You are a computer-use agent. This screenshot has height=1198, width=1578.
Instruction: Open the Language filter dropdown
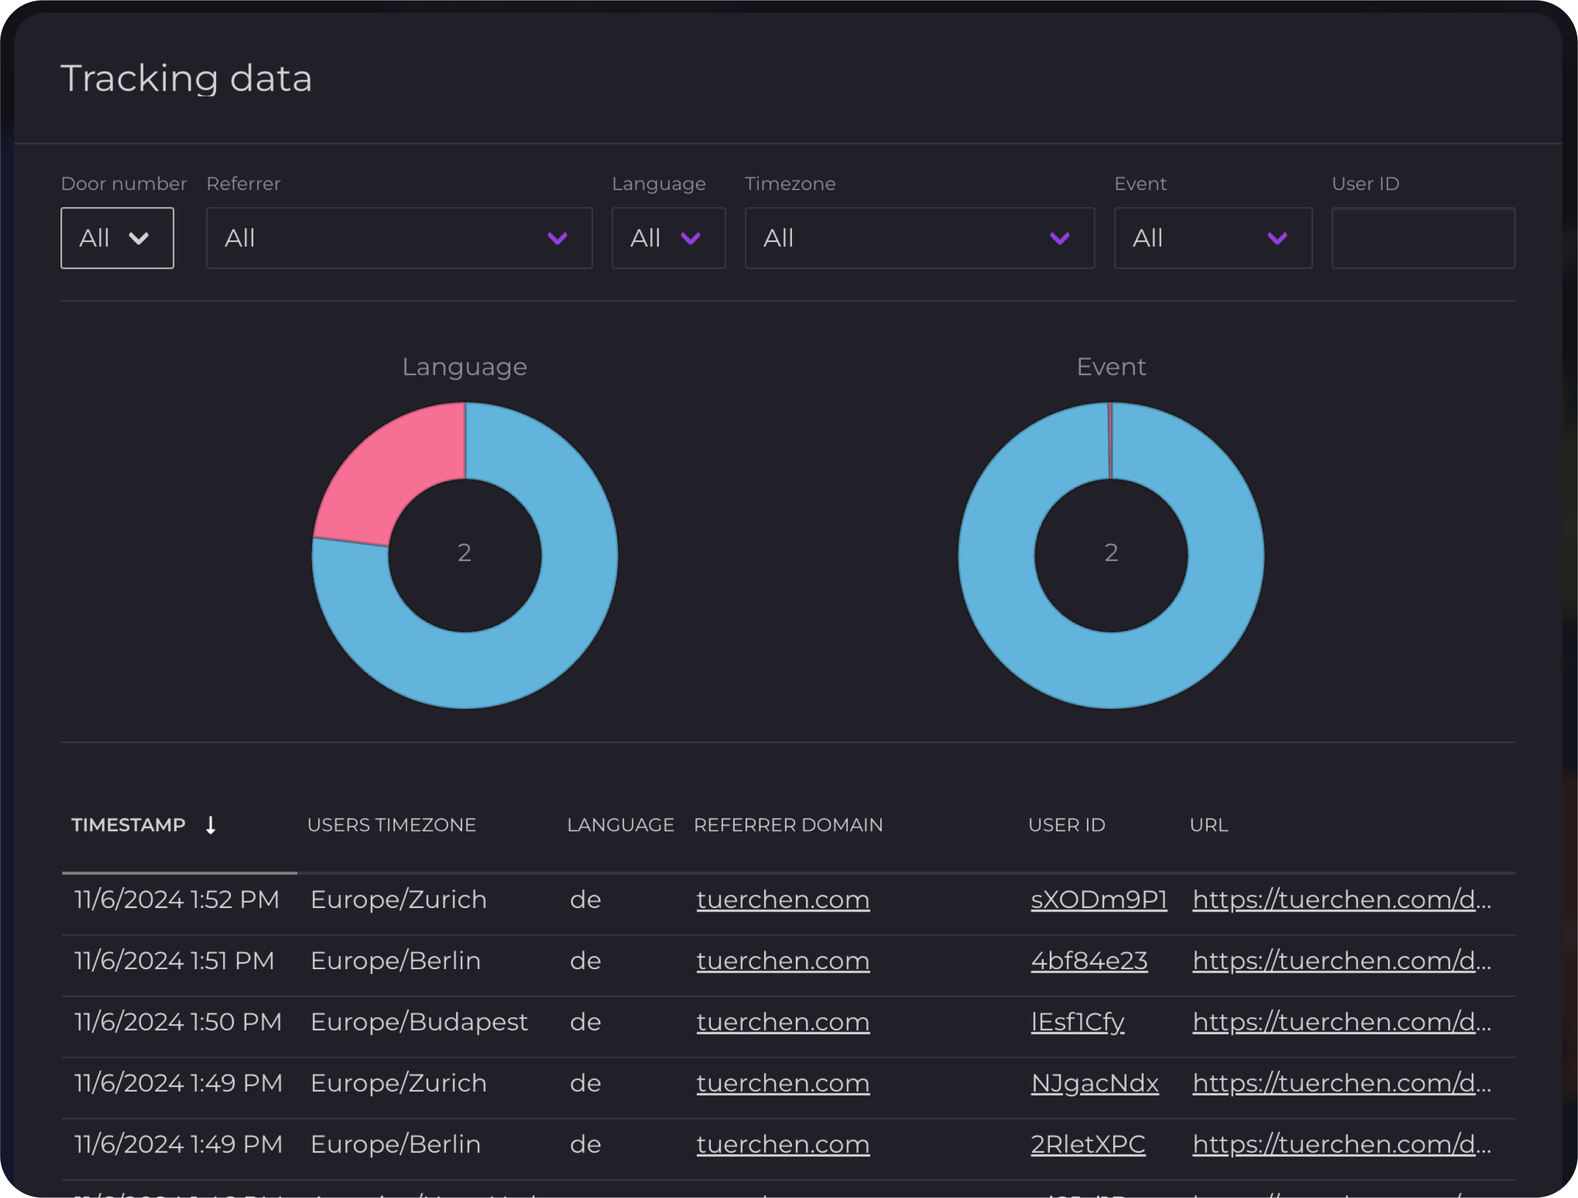pos(668,237)
